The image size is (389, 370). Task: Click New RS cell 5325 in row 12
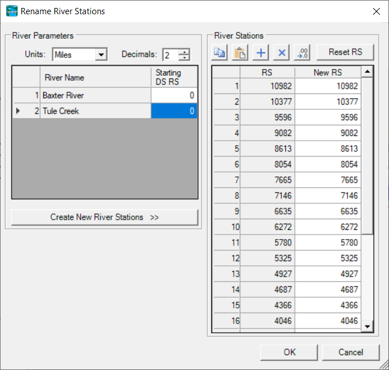click(327, 258)
